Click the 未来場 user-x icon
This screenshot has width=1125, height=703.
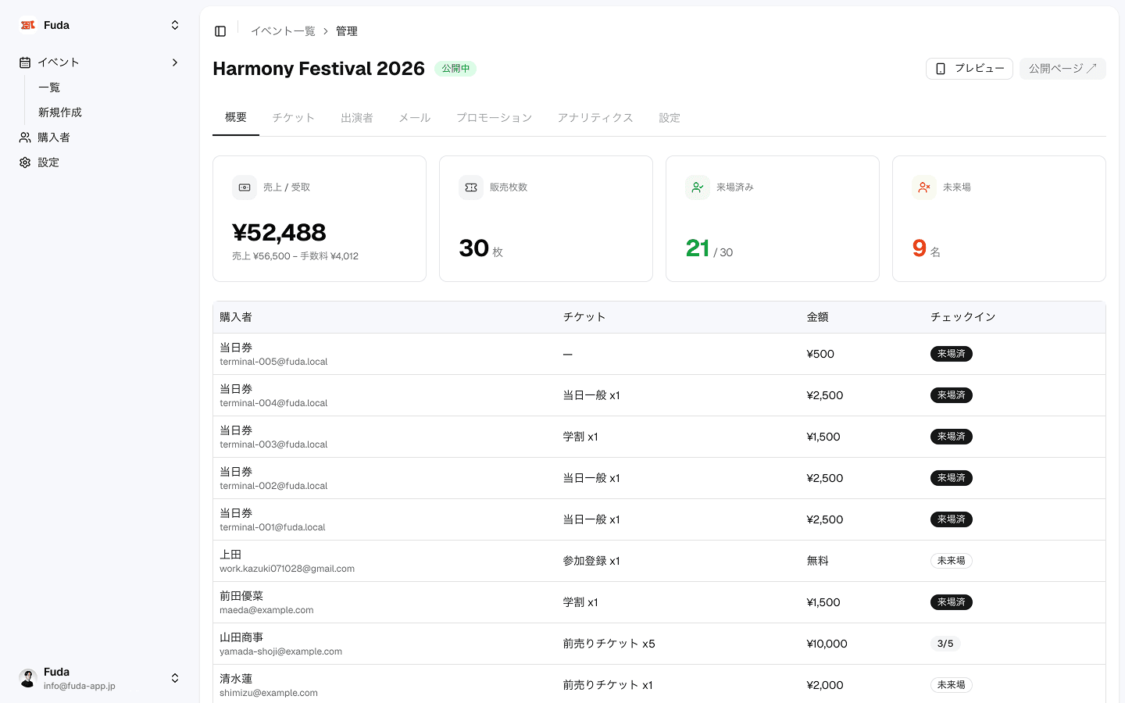click(x=924, y=187)
